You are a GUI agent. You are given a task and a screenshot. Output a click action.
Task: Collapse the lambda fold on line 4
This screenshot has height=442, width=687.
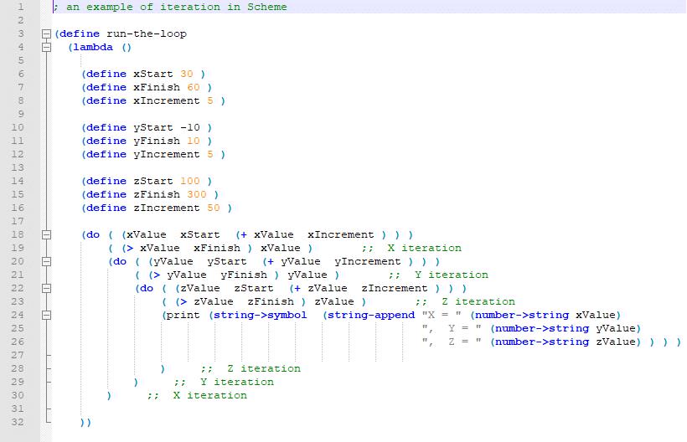(x=46, y=47)
